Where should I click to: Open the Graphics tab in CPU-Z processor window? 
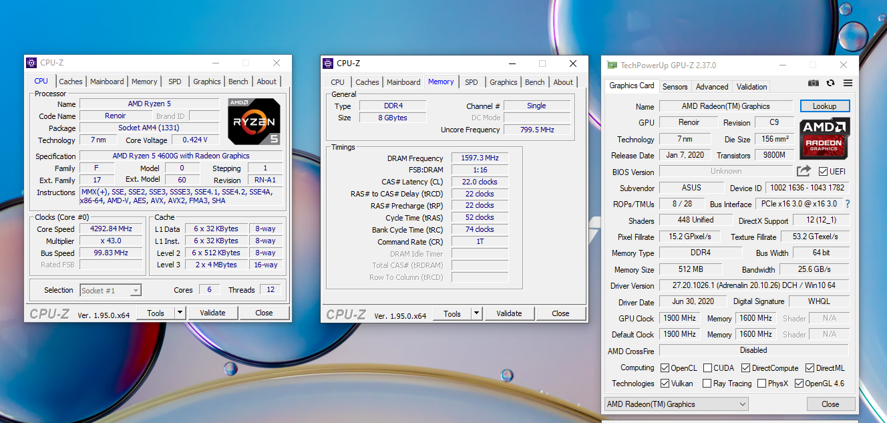pos(207,82)
